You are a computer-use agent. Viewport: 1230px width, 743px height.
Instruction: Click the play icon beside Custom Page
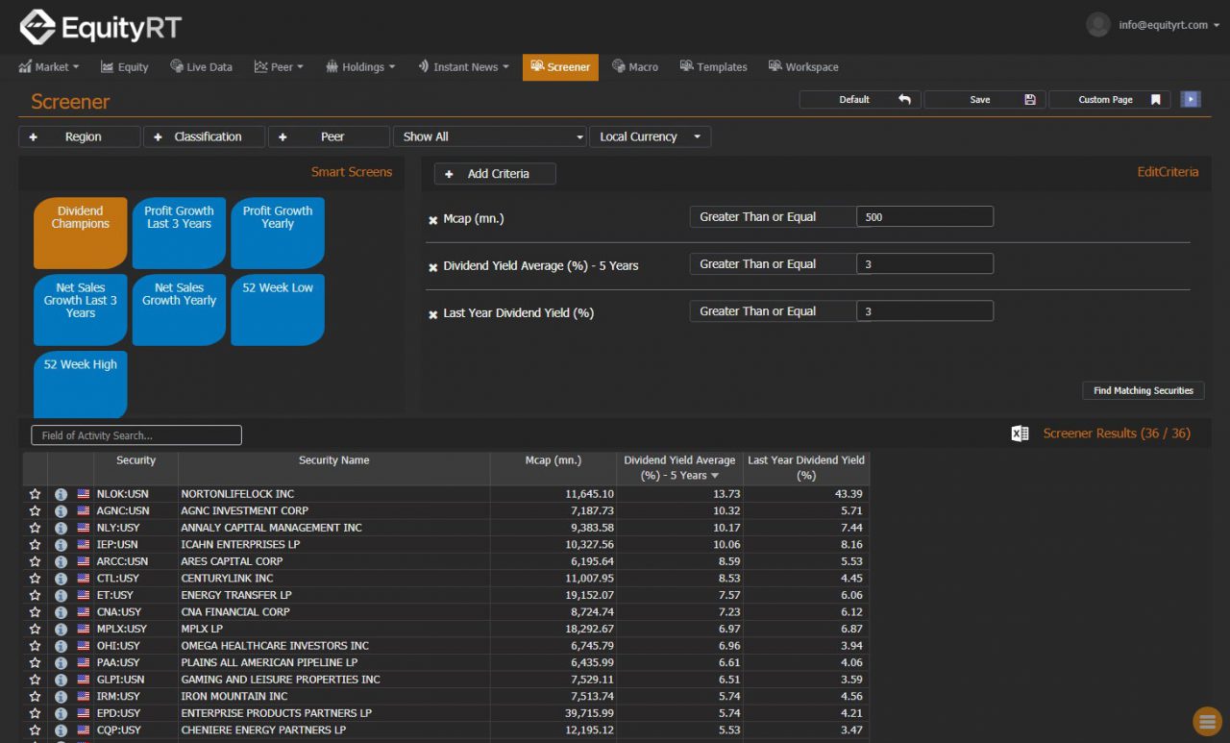pyautogui.click(x=1191, y=99)
